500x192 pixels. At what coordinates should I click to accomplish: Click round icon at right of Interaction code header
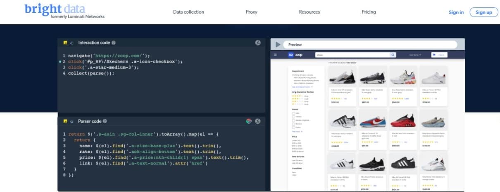pyautogui.click(x=257, y=42)
